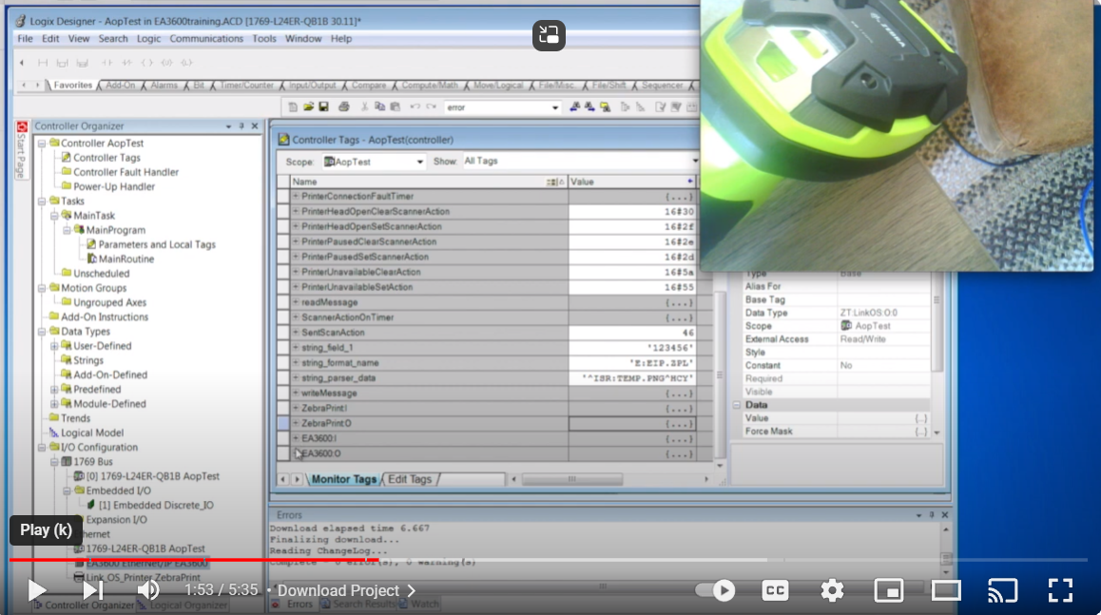This screenshot has height=615, width=1101.
Task: Skip to the next video
Action: [92, 590]
